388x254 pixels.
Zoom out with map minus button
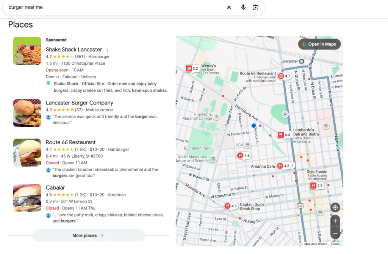point(335,233)
